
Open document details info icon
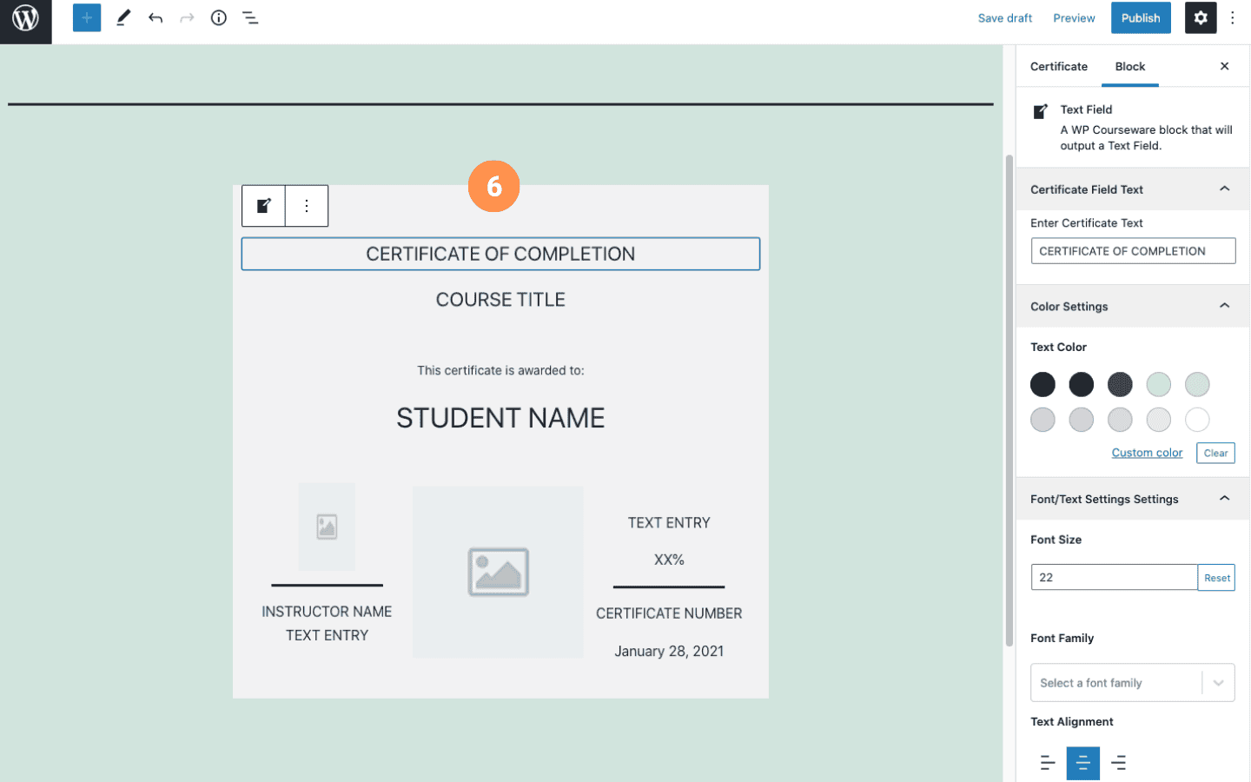219,18
